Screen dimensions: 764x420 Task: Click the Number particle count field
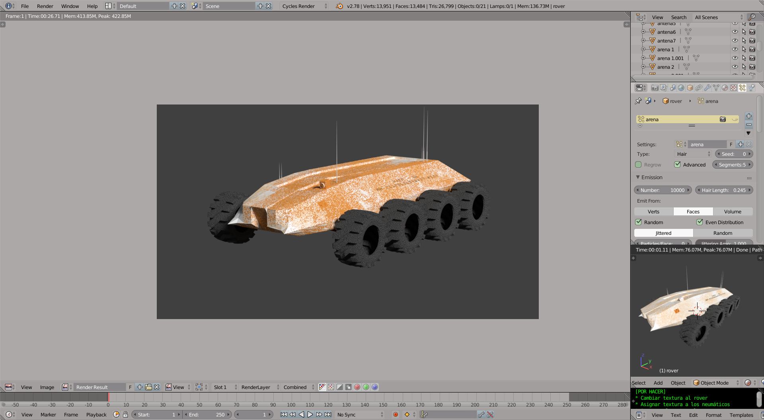[663, 190]
